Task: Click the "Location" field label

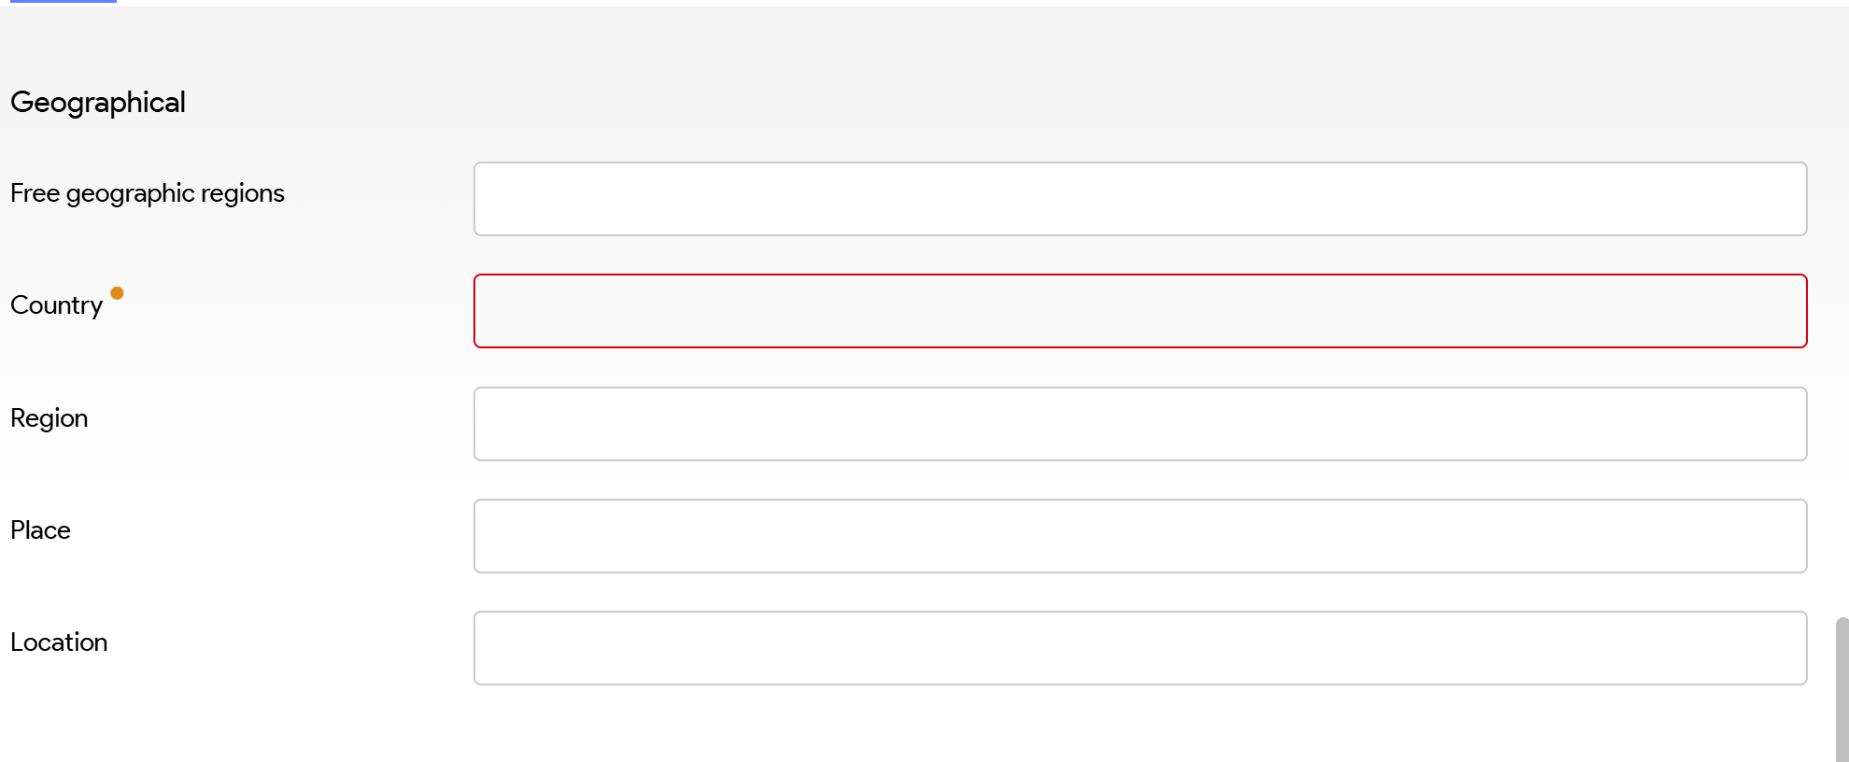Action: pyautogui.click(x=59, y=642)
